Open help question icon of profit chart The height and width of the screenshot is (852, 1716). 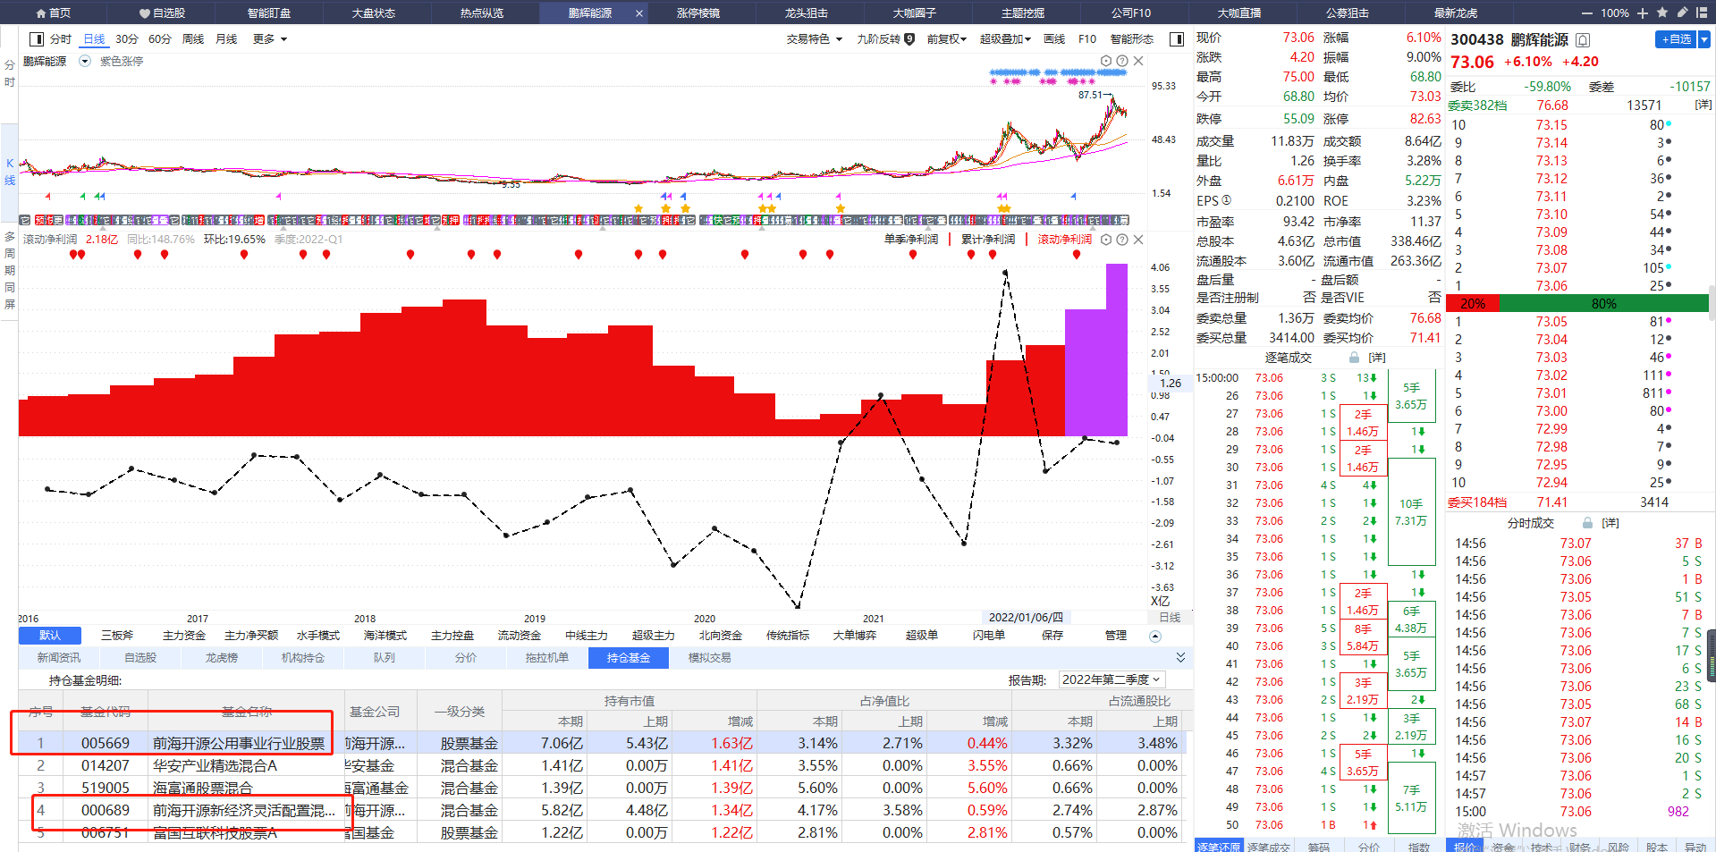tap(1122, 239)
